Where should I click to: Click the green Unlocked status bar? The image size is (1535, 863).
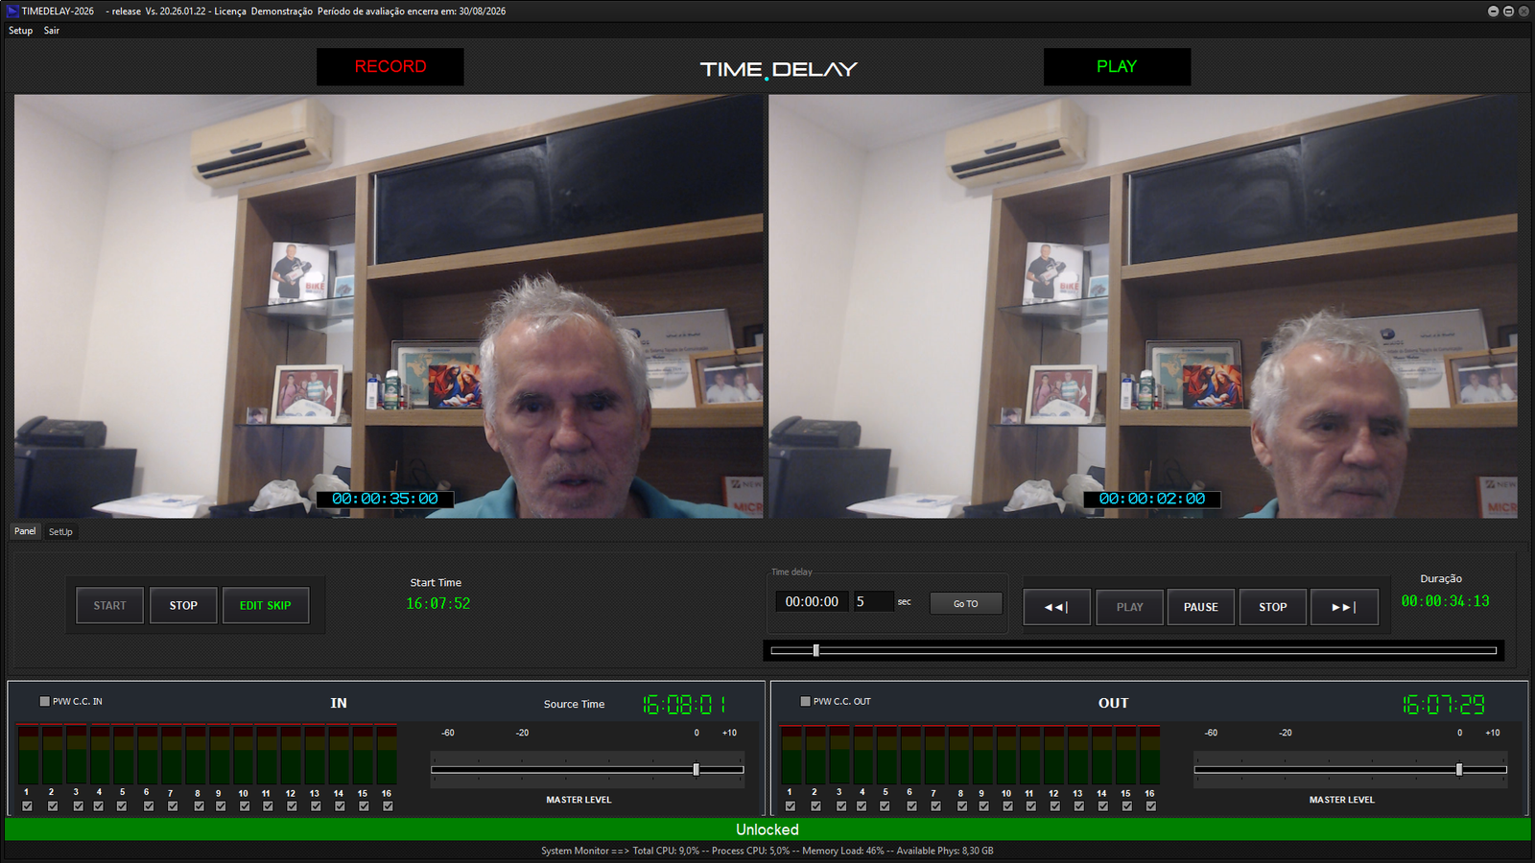(x=767, y=829)
